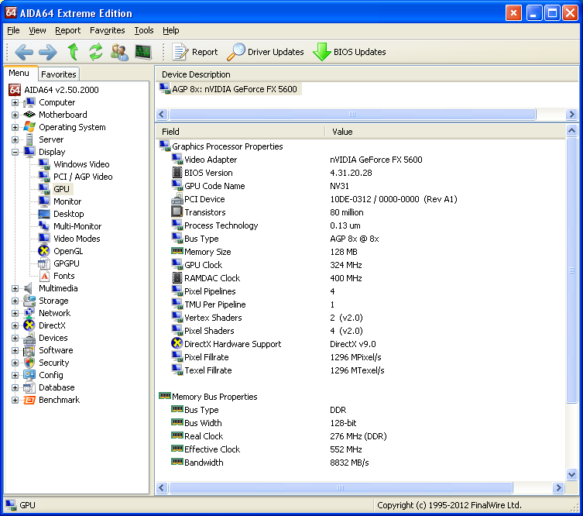The image size is (583, 516).
Task: Select PCI / AGP Video in tree
Action: click(x=83, y=177)
